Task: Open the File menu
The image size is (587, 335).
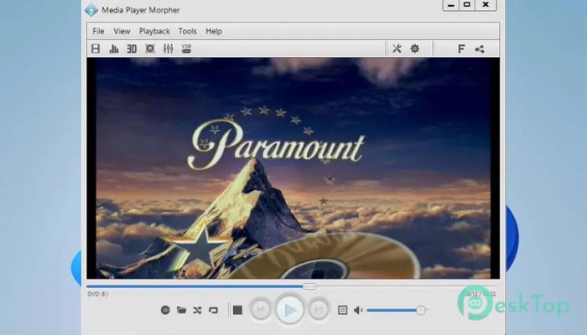Action: click(x=98, y=31)
